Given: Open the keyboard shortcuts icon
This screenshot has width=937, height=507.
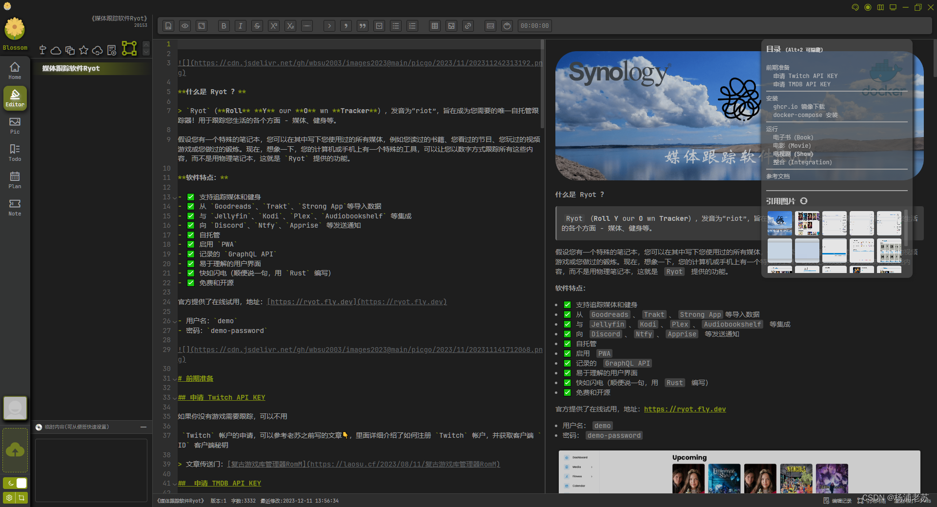Looking at the screenshot, I should pyautogui.click(x=490, y=26).
